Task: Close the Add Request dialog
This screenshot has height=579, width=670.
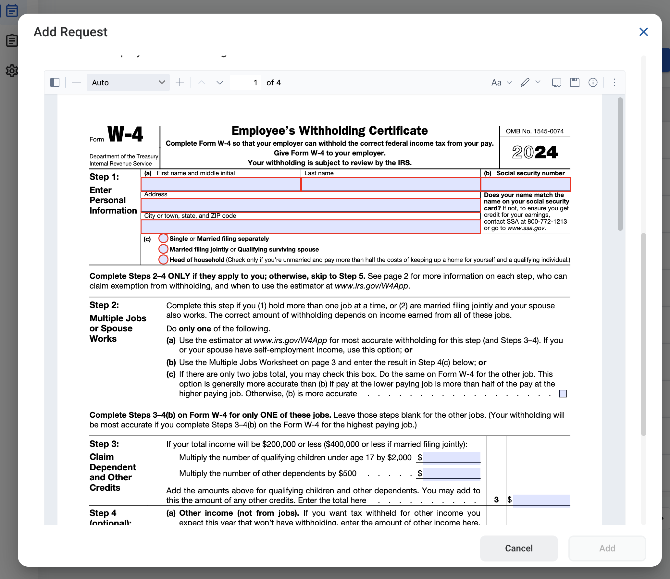Action: pos(643,32)
